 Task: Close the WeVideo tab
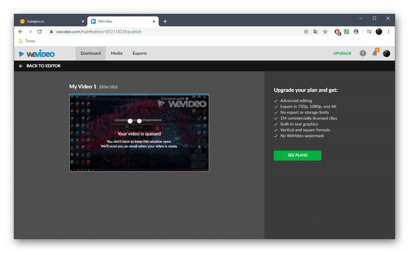point(154,22)
